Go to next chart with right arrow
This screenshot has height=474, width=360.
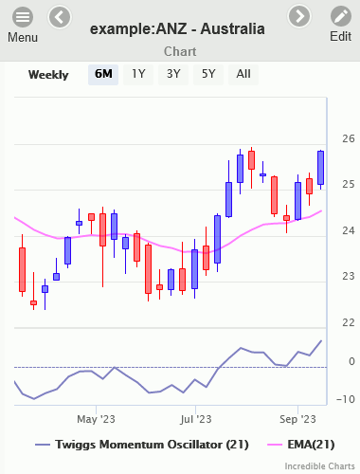tap(299, 16)
